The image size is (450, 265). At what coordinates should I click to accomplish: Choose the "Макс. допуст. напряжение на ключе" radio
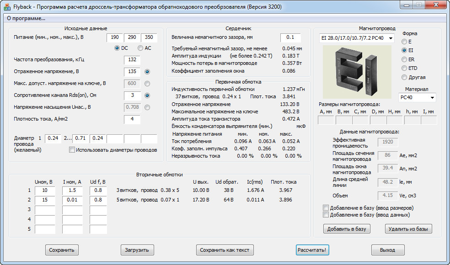[x=147, y=84]
